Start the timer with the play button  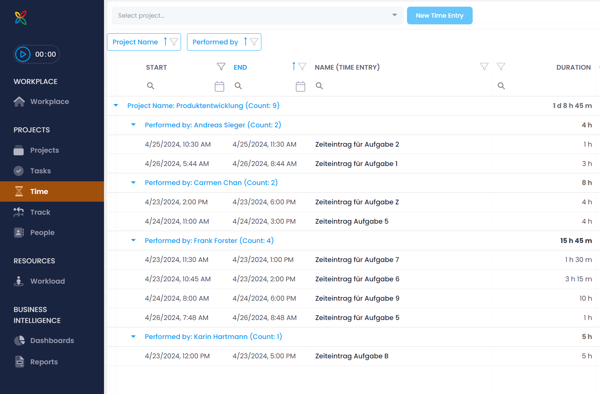(x=23, y=54)
